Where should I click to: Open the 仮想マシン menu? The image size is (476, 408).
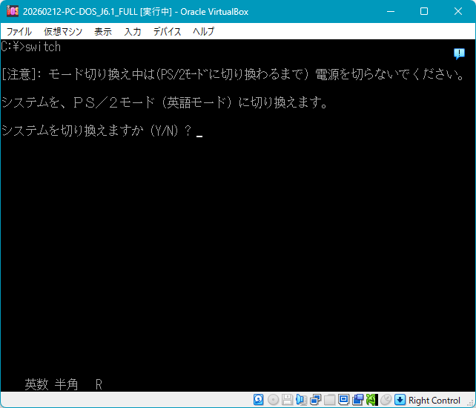click(63, 32)
